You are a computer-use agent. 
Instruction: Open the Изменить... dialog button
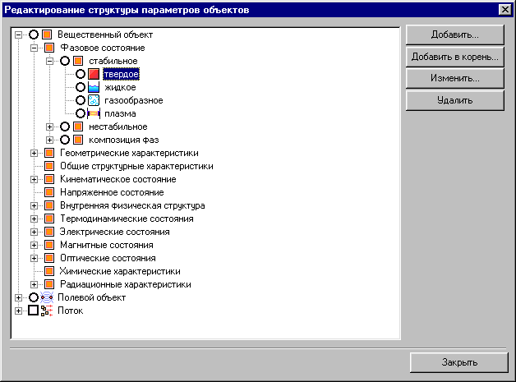455,78
